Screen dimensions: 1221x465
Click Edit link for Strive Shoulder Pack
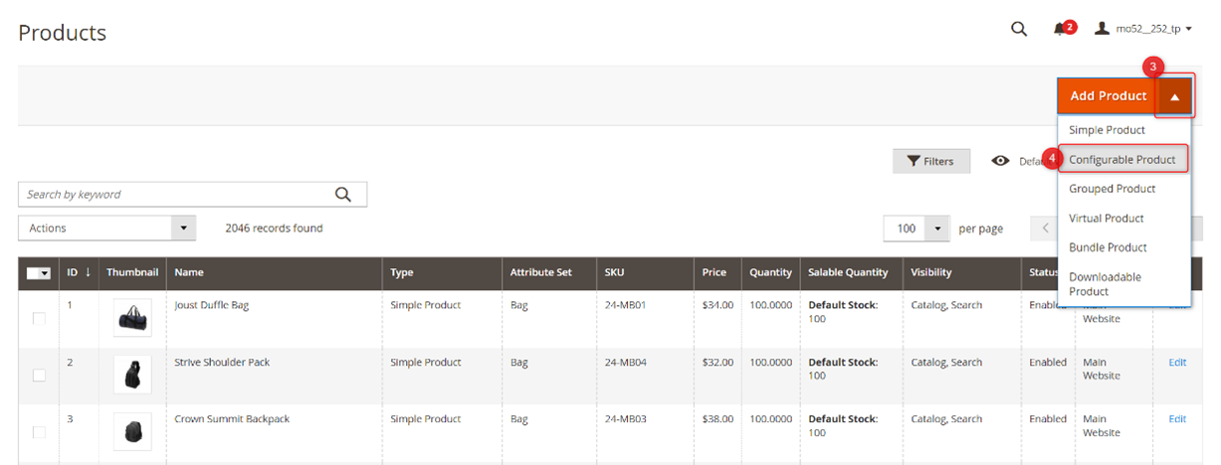(x=1177, y=363)
